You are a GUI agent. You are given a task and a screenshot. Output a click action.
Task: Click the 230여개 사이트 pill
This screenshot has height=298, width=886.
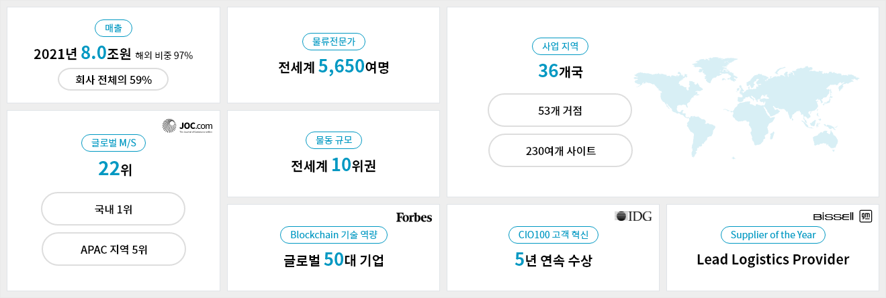pyautogui.click(x=560, y=150)
